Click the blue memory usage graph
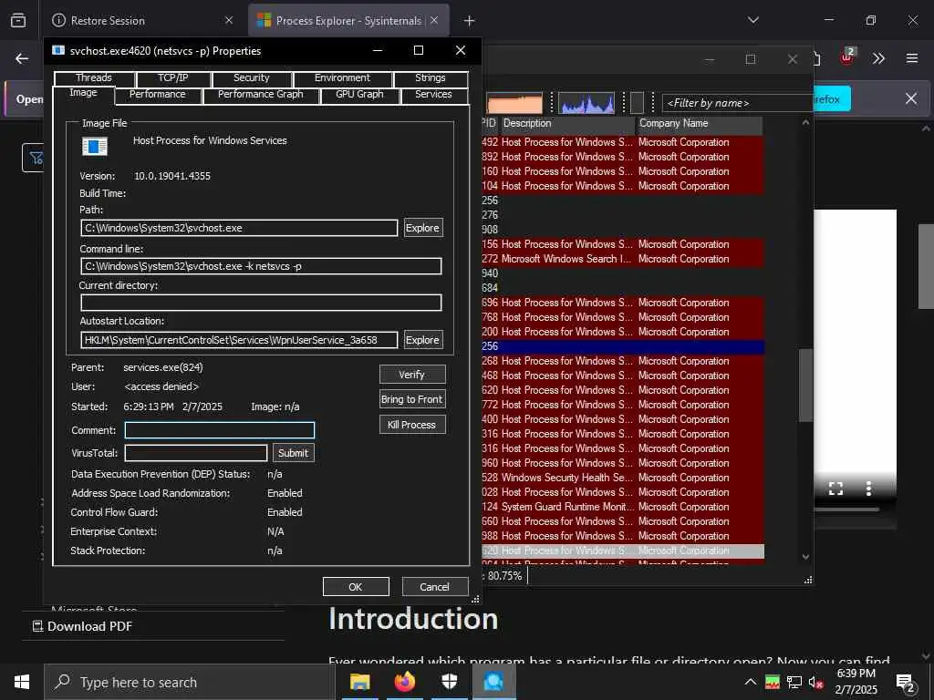Image resolution: width=934 pixels, height=700 pixels. (586, 103)
